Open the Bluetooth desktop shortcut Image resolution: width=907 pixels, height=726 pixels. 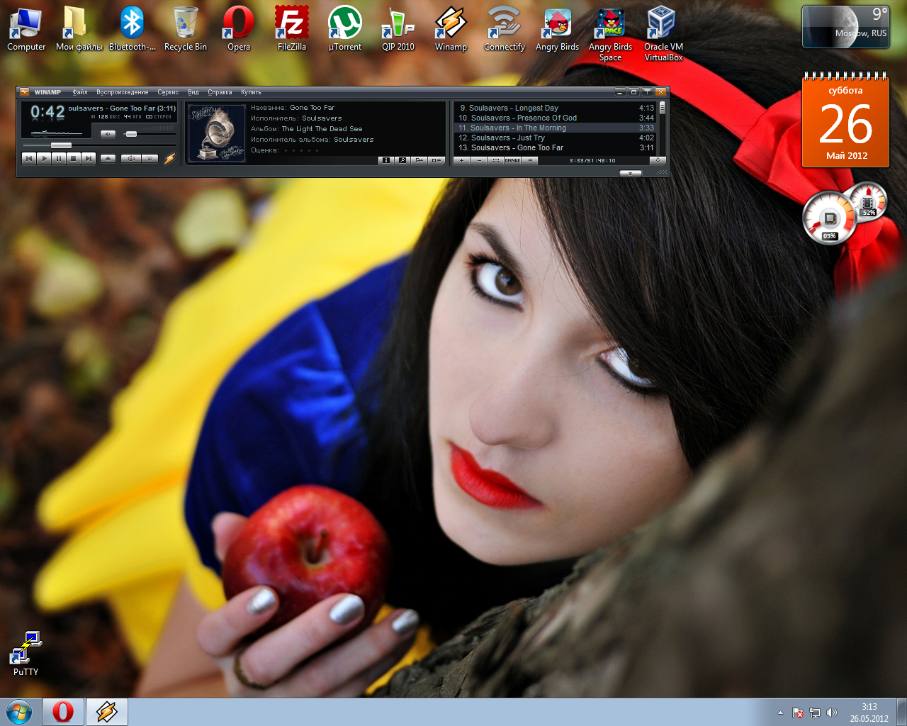[x=133, y=30]
